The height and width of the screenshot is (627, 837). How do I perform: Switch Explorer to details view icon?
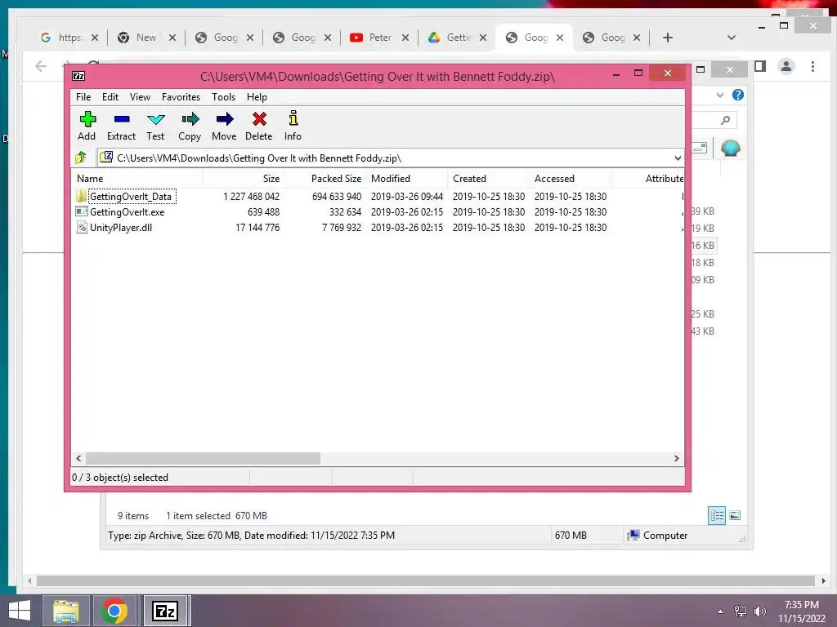(x=716, y=515)
